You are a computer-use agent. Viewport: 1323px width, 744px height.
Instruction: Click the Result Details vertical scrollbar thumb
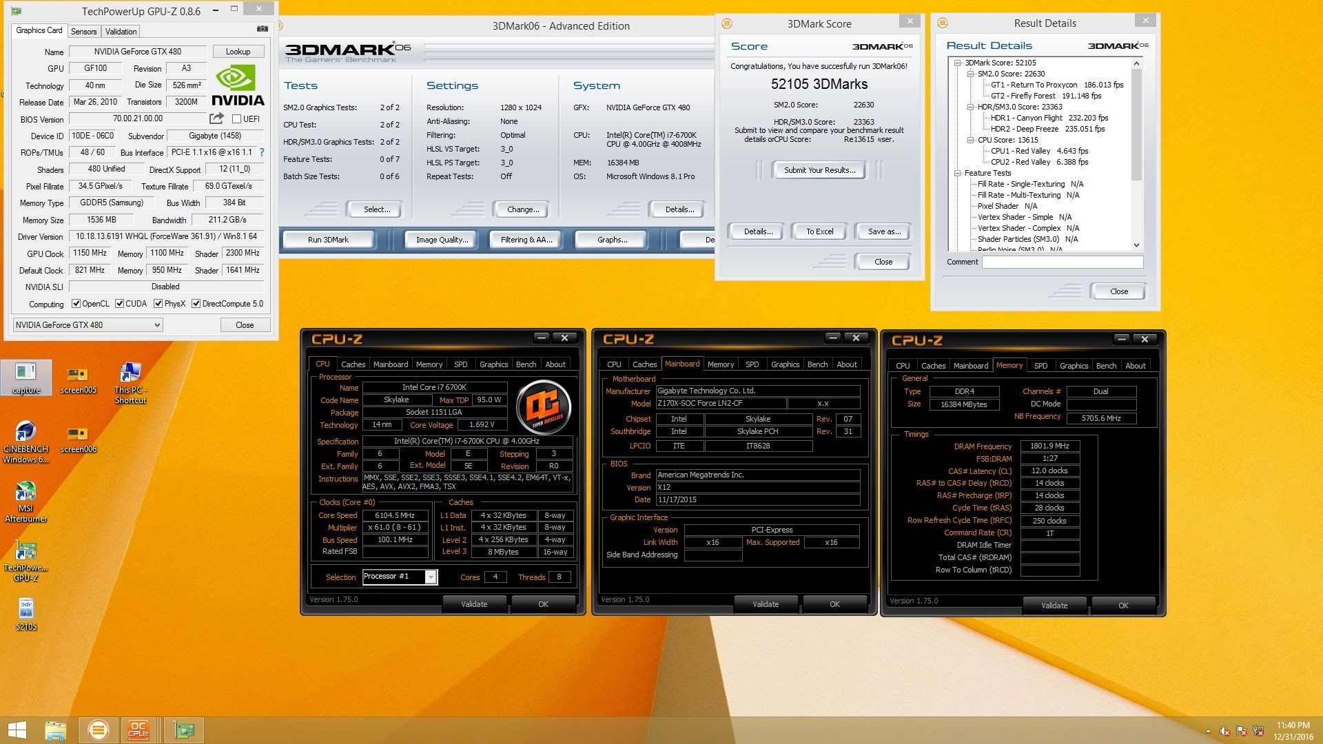pyautogui.click(x=1136, y=124)
